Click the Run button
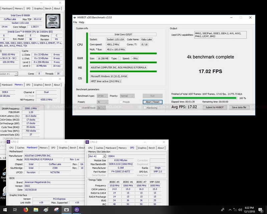The width and height of the screenshot is (267, 214). pyautogui.click(x=153, y=96)
